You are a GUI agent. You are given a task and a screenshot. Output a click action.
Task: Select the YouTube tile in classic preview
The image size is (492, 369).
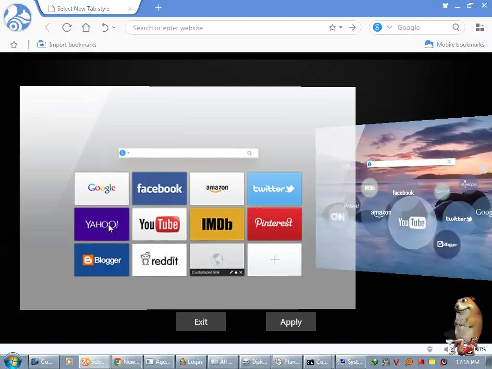coord(160,224)
